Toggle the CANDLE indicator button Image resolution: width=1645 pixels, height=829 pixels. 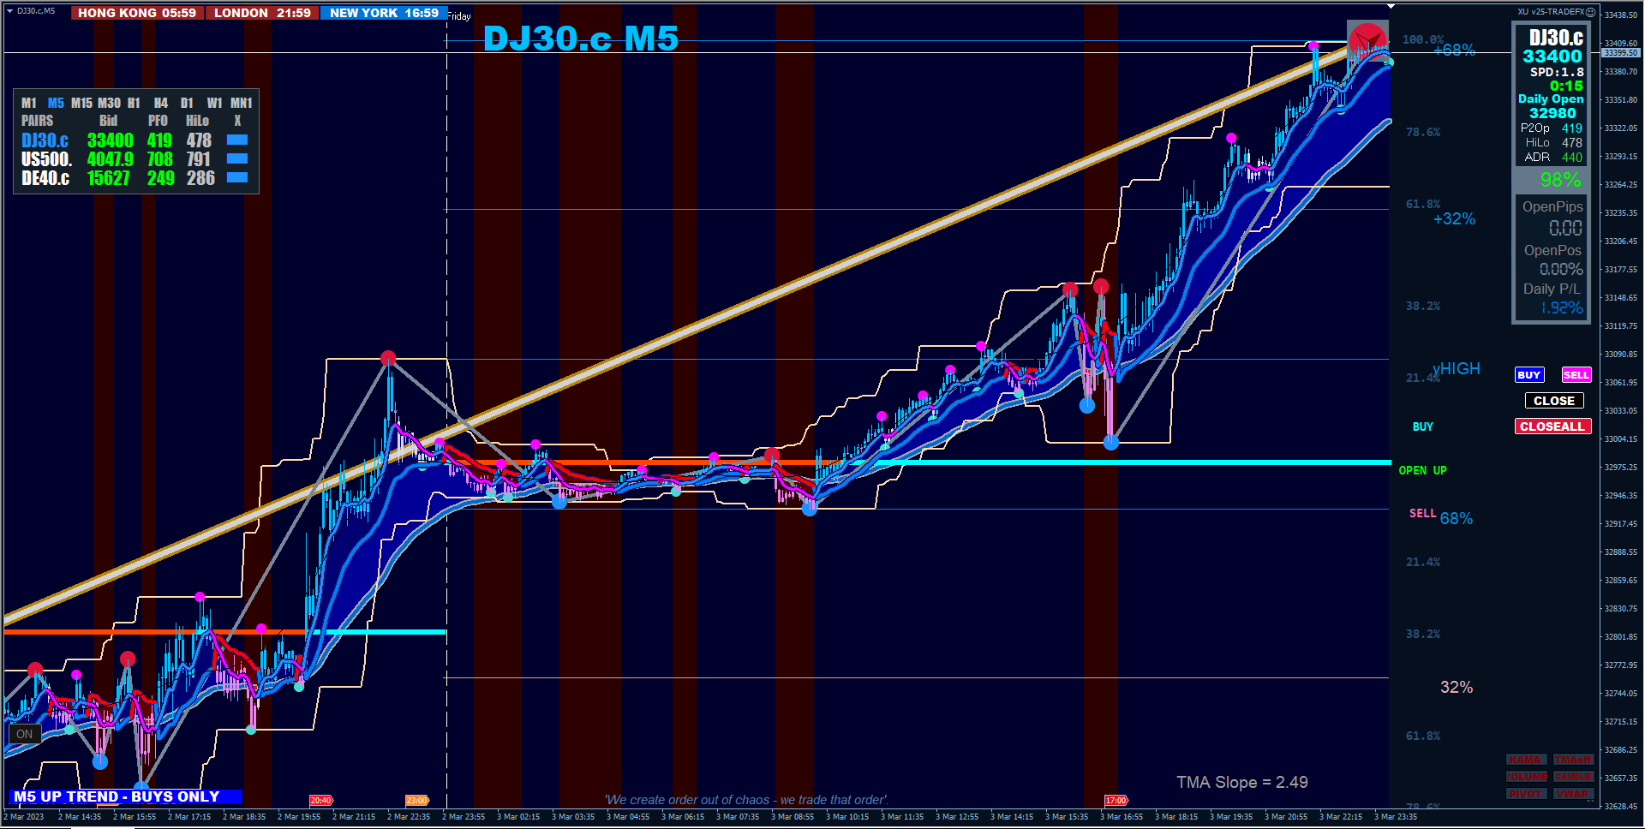tap(1573, 777)
